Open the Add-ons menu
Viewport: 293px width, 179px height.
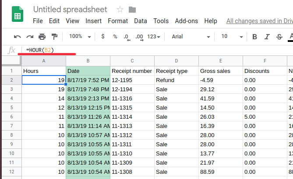[186, 21]
